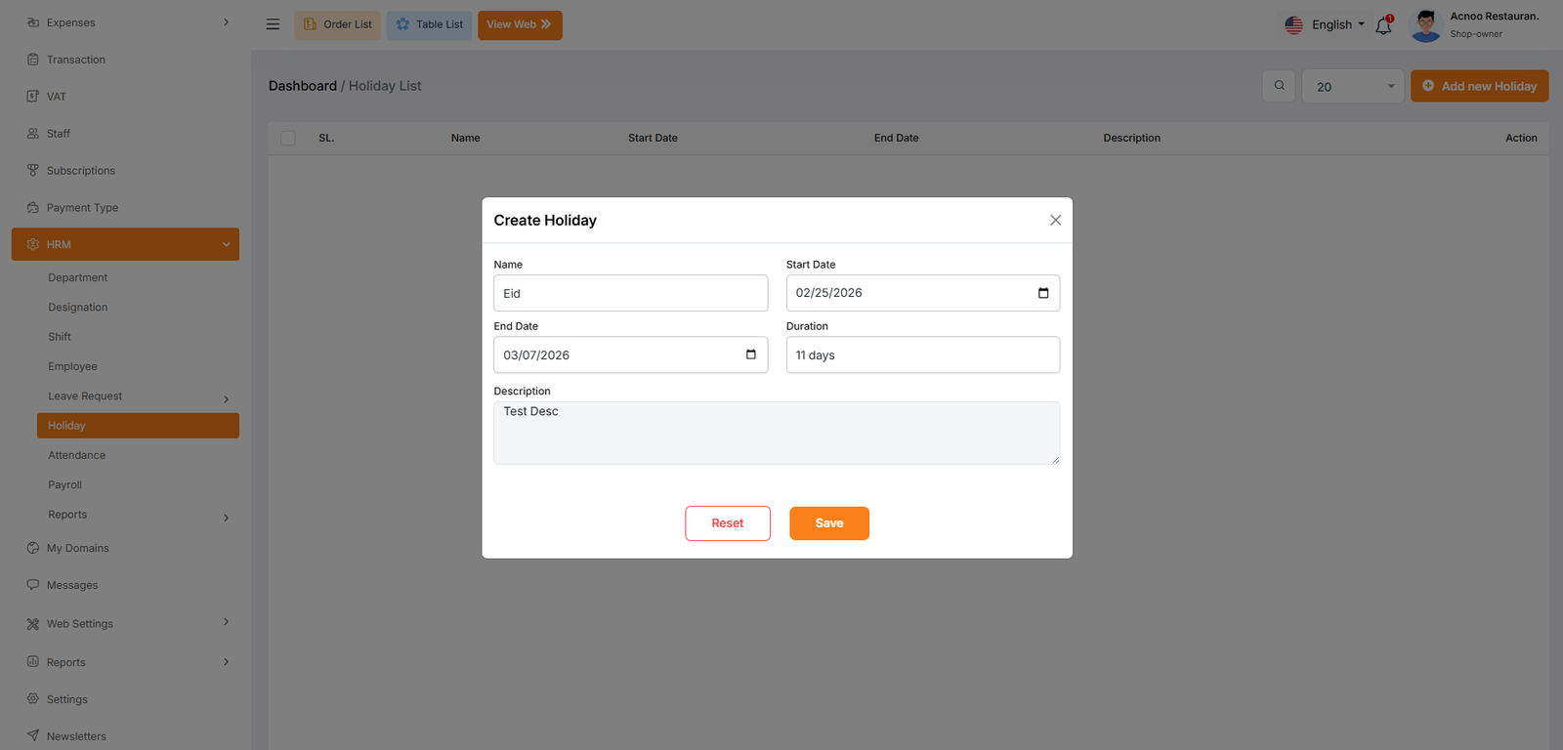This screenshot has height=750, width=1563.
Task: Click the user profile avatar
Action: pyautogui.click(x=1425, y=25)
